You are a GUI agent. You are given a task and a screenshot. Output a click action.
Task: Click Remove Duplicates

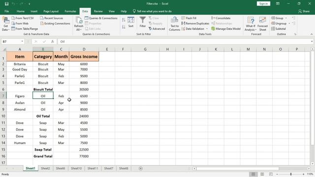click(x=195, y=24)
